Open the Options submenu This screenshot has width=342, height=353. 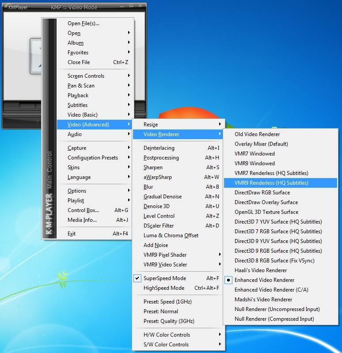(x=94, y=191)
